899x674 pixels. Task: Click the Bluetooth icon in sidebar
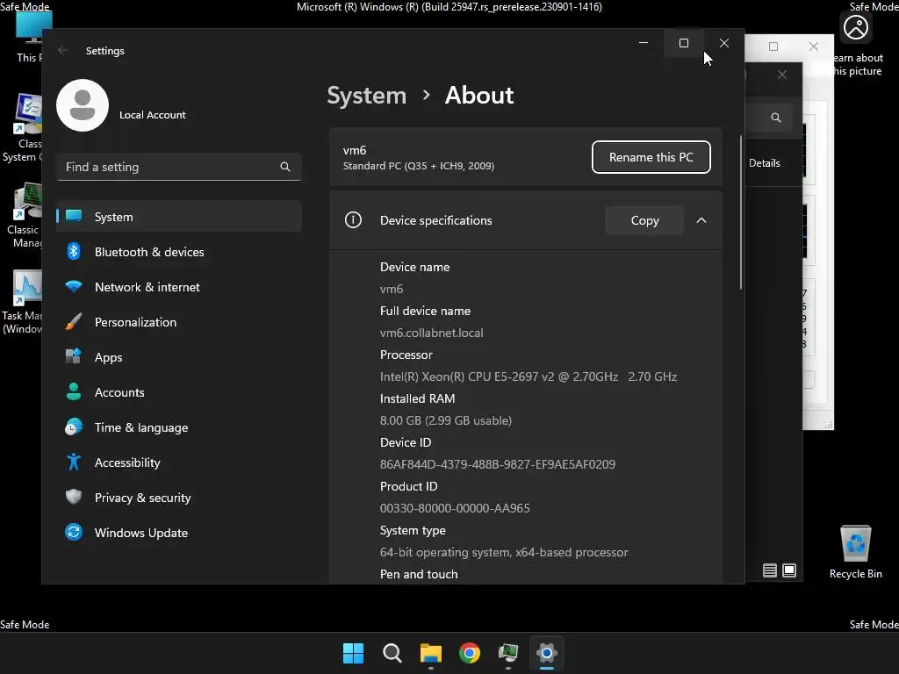point(74,251)
